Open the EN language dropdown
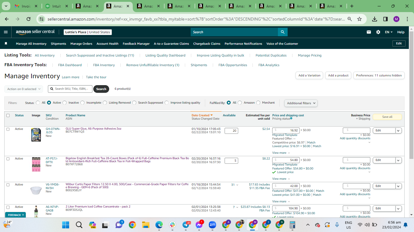The height and width of the screenshot is (232, 414). coord(389,32)
